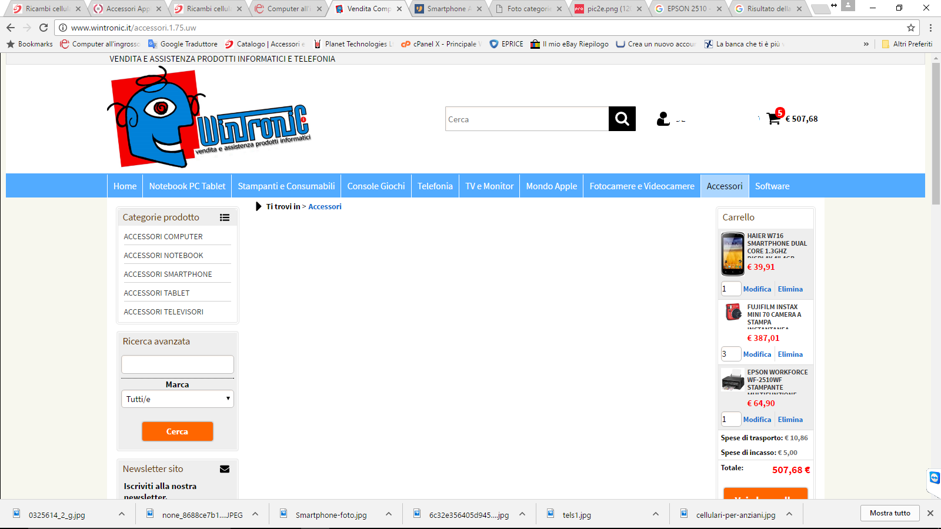Open Google Traduttore bookmark
Image resolution: width=941 pixels, height=529 pixels.
(x=182, y=44)
